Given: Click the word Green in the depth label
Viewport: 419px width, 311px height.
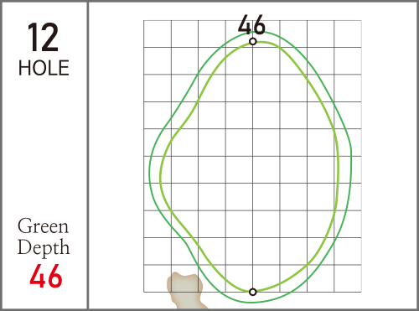Looking at the screenshot, I should click(x=43, y=225).
